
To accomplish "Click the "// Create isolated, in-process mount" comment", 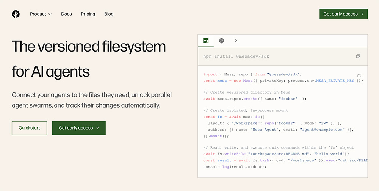I will (246, 111).
